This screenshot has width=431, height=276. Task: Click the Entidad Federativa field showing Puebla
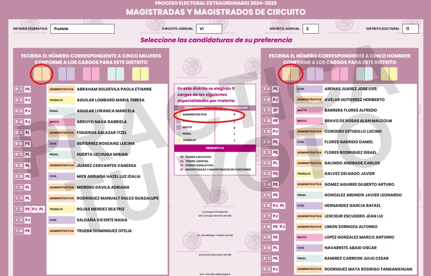click(x=82, y=29)
